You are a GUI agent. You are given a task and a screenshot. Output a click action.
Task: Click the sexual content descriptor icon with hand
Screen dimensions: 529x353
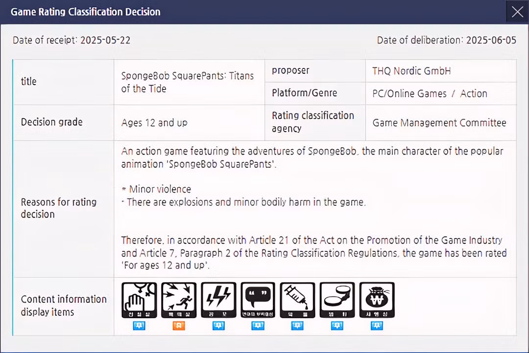tap(139, 300)
